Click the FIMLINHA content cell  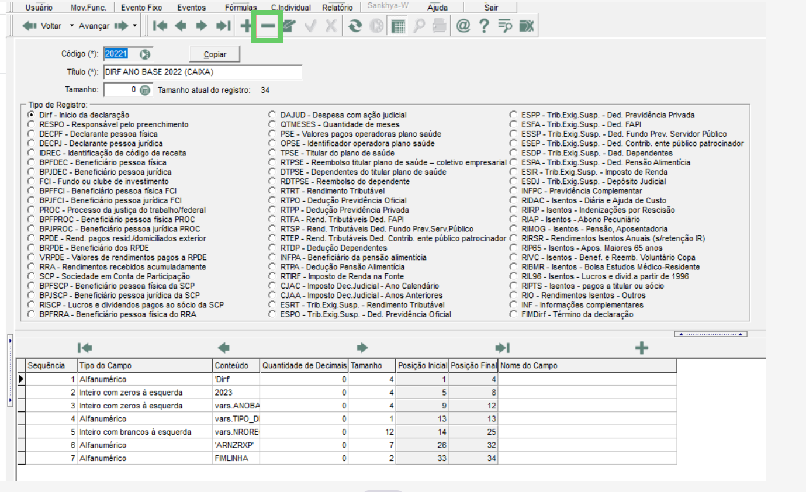point(237,458)
